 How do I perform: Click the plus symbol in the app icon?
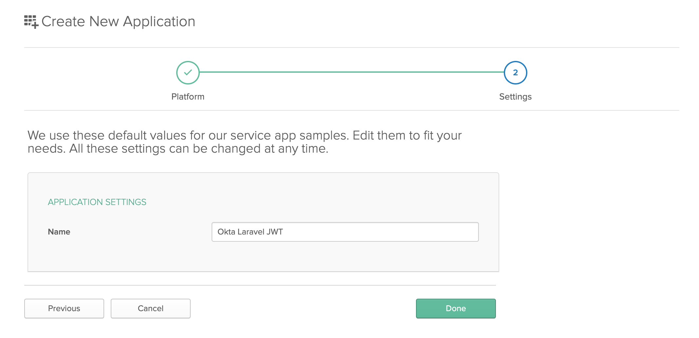35,25
